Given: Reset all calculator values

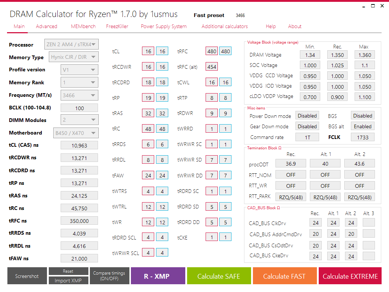Looking at the screenshot, I should (x=68, y=271).
